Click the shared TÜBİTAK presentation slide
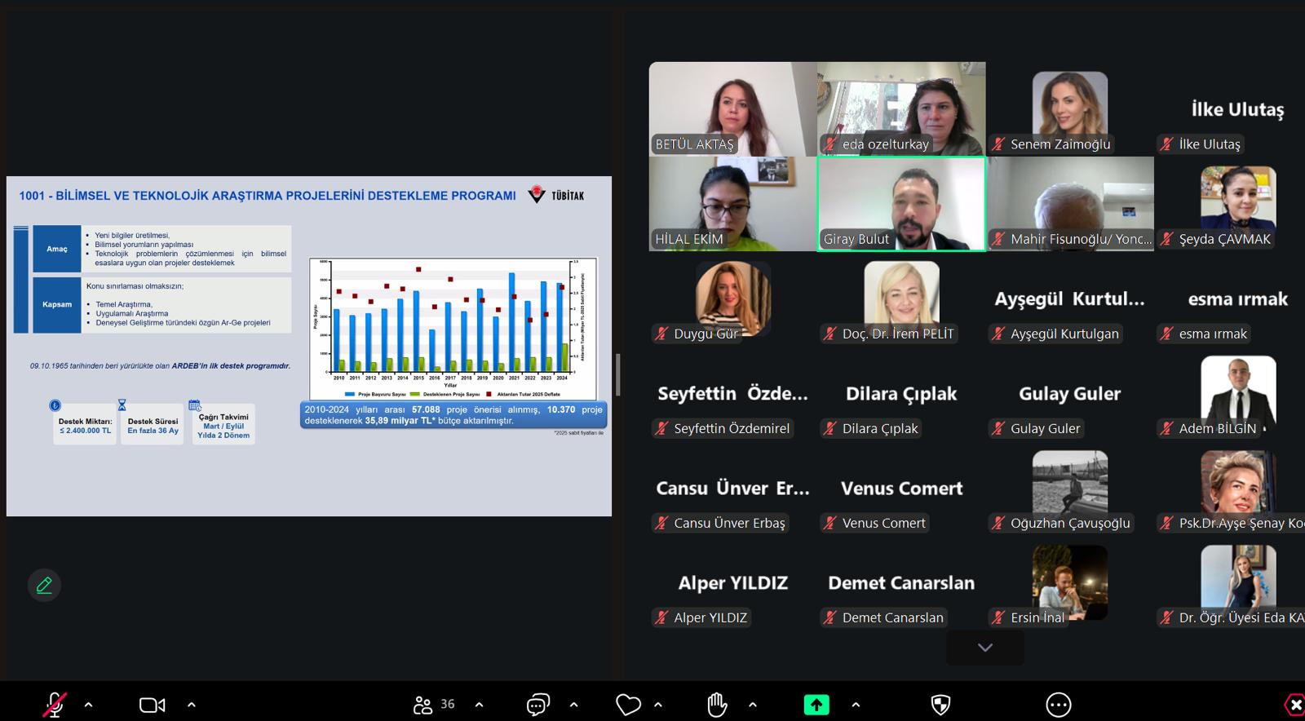This screenshot has width=1305, height=721. pyautogui.click(x=308, y=346)
